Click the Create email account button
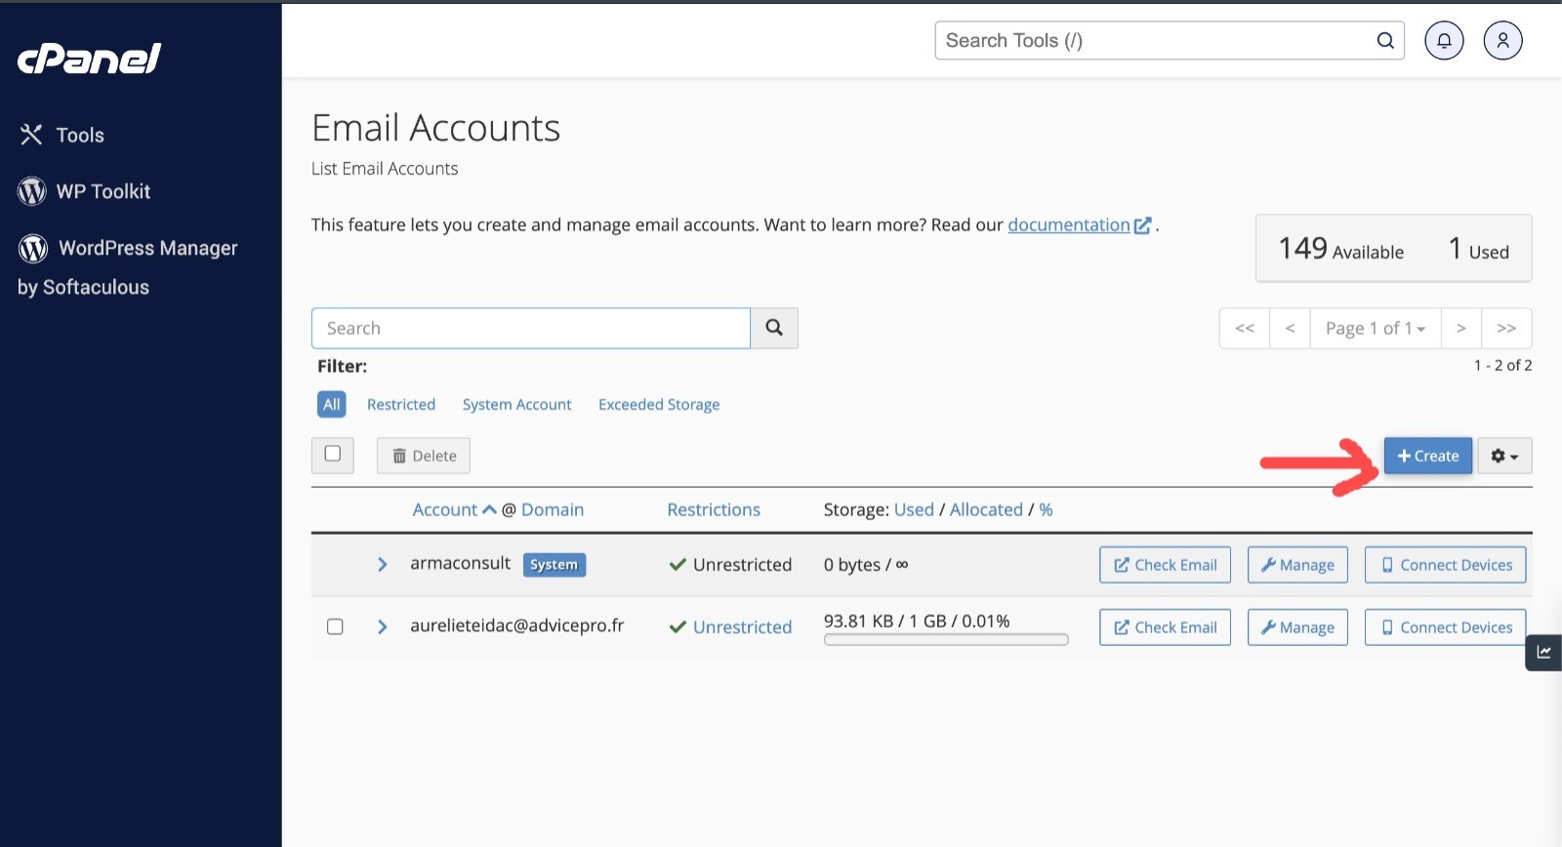The width and height of the screenshot is (1562, 847). (1427, 456)
